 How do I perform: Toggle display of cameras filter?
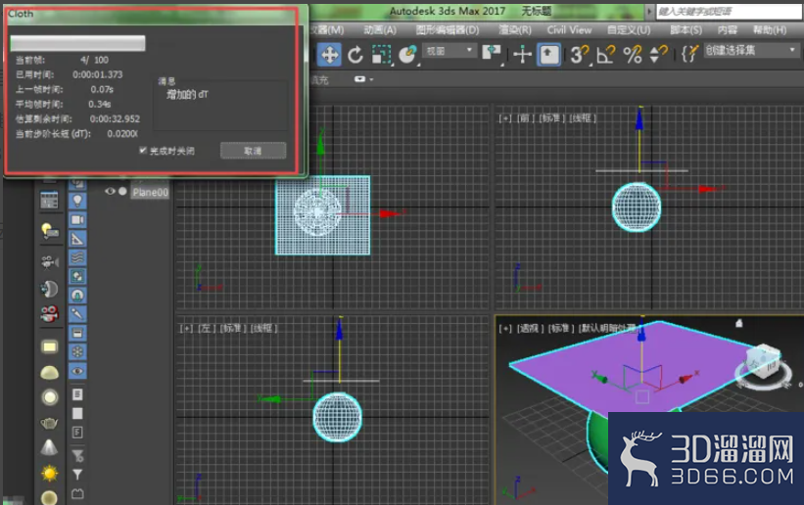coord(77,219)
